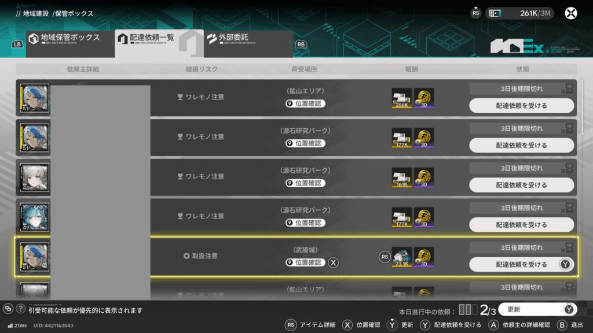View level 49 blue-haired client portrait

click(x=34, y=217)
